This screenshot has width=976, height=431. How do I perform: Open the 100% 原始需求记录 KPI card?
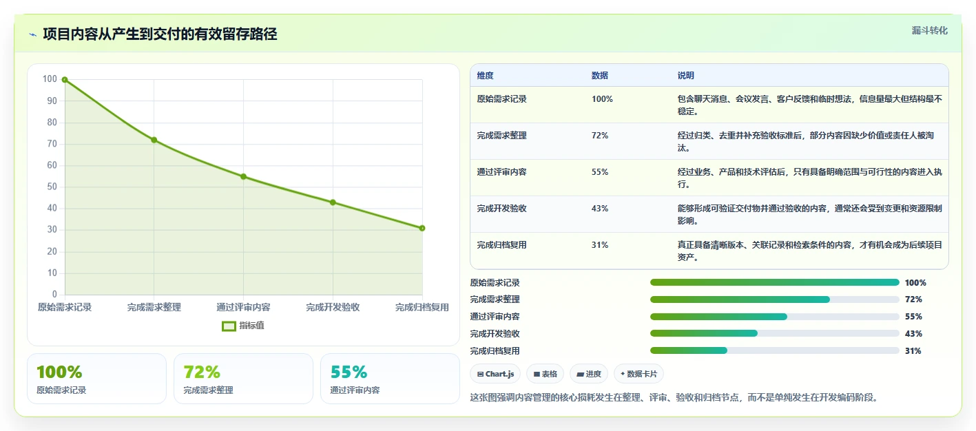tap(96, 379)
